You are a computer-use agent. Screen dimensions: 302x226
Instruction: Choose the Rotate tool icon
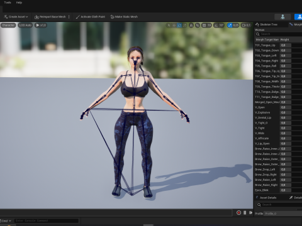tap(179, 25)
